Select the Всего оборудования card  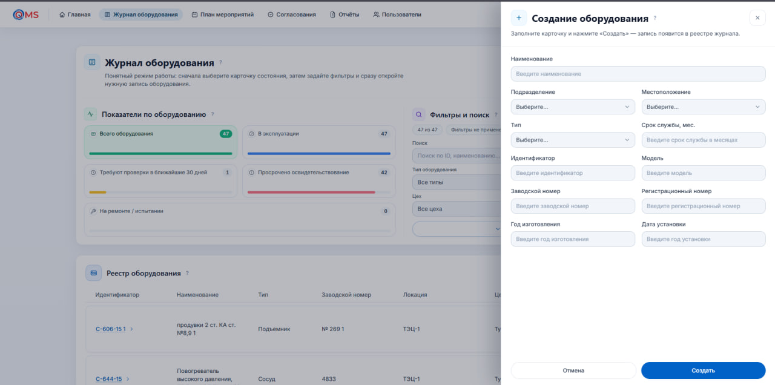click(160, 142)
